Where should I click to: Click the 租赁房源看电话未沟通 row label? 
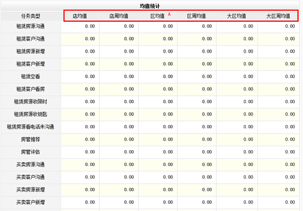(31, 127)
